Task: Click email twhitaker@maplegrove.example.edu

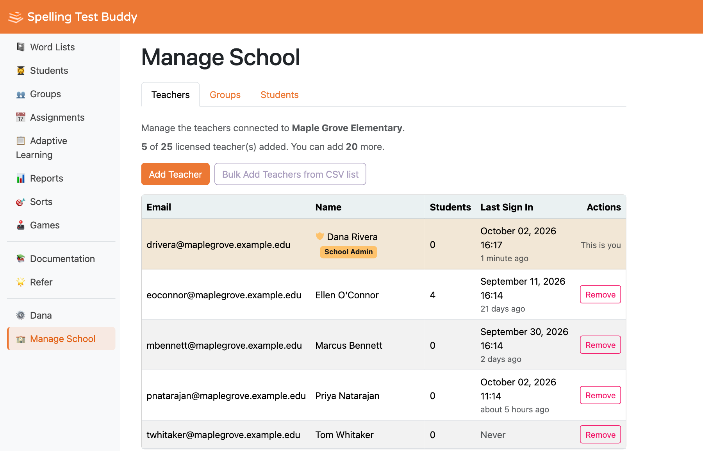Action: [x=223, y=435]
